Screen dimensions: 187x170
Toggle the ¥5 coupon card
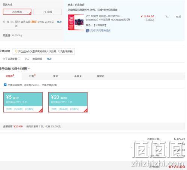pos(23,102)
